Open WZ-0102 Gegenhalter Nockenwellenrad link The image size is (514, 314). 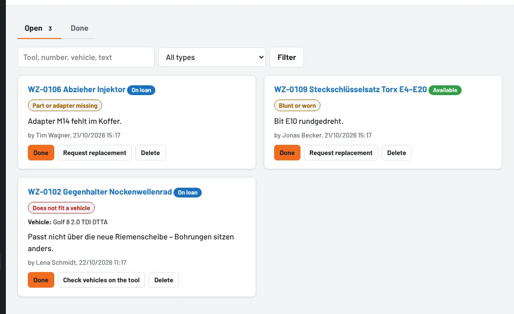(100, 192)
